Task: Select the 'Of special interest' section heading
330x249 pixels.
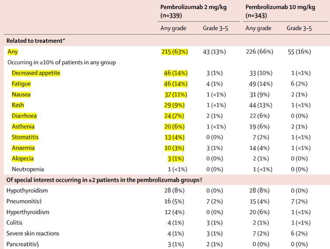Action: pyautogui.click(x=104, y=180)
